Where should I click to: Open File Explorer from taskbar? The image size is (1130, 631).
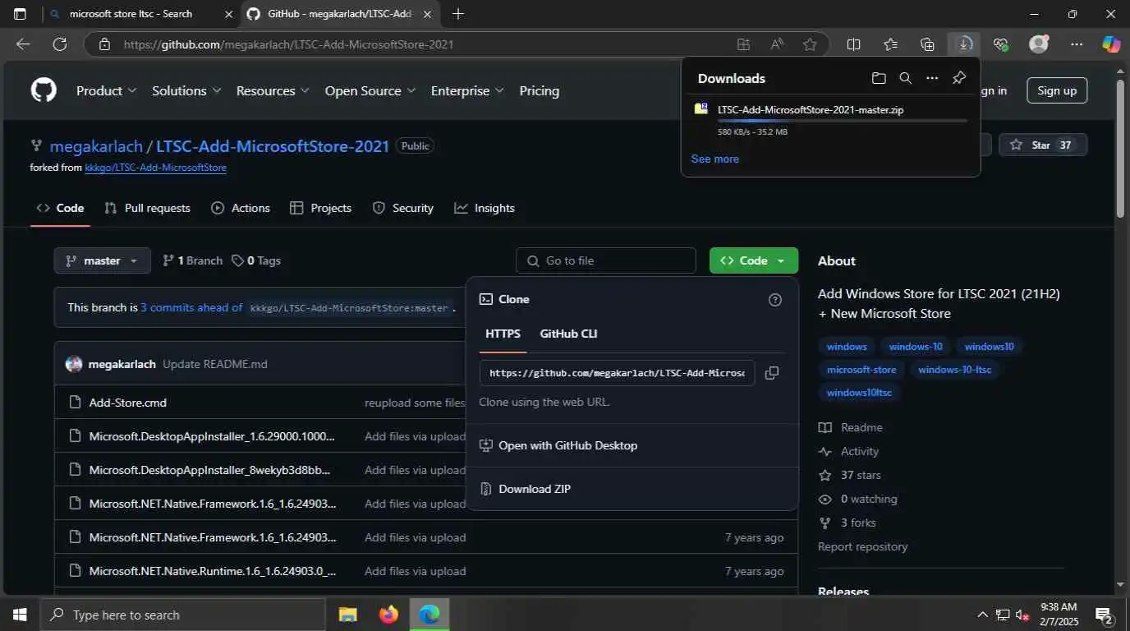click(348, 615)
